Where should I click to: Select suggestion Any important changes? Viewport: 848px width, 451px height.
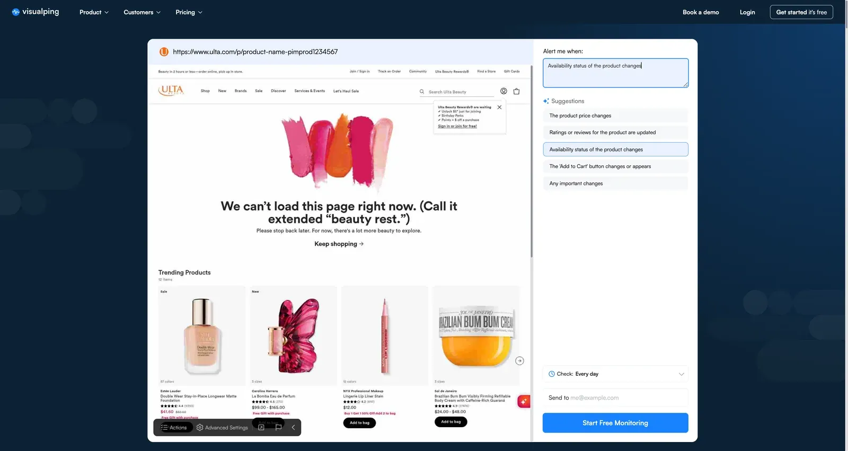click(615, 183)
